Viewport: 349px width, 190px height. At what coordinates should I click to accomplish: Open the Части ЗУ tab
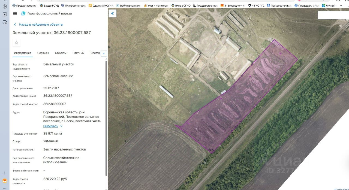pos(79,53)
